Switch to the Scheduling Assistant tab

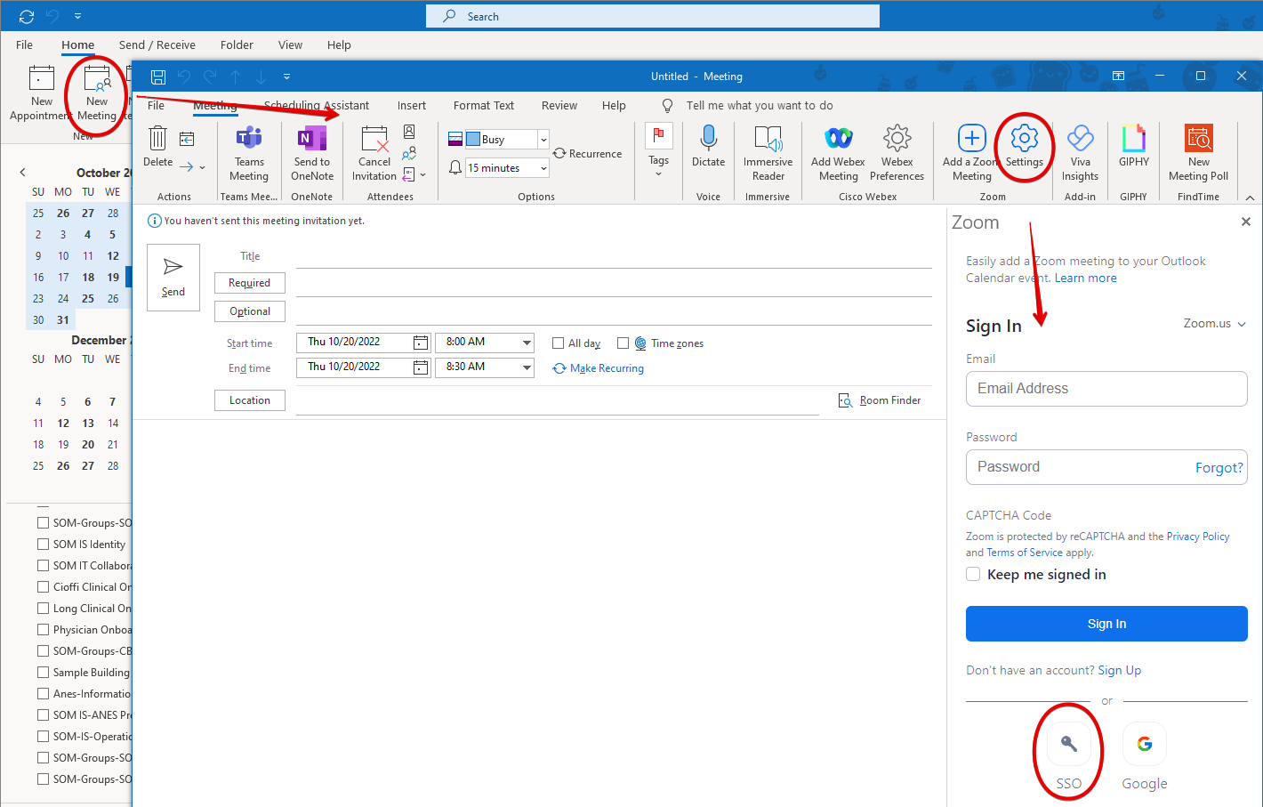317,106
